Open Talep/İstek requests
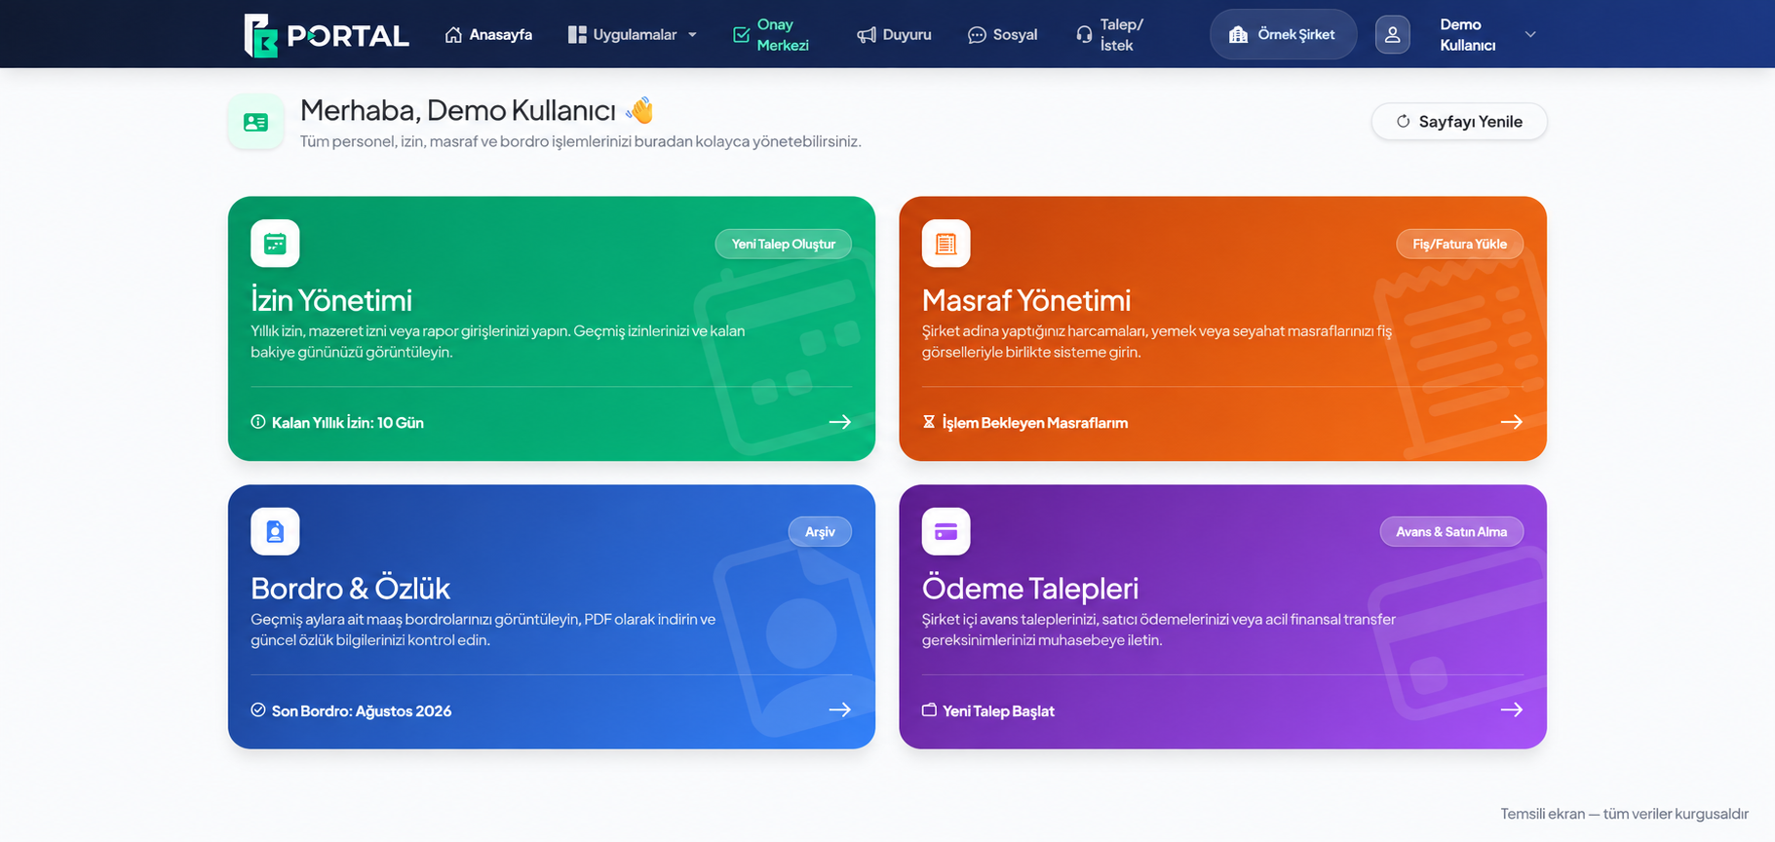 tap(1109, 35)
